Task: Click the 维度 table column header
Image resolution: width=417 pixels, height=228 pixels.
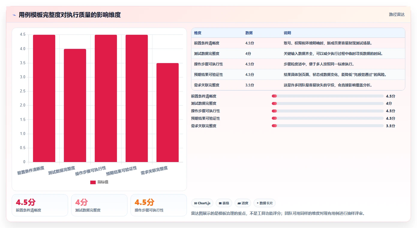Action: point(198,33)
